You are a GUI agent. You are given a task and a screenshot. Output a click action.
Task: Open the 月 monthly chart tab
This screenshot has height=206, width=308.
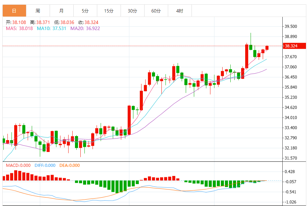click(62, 11)
